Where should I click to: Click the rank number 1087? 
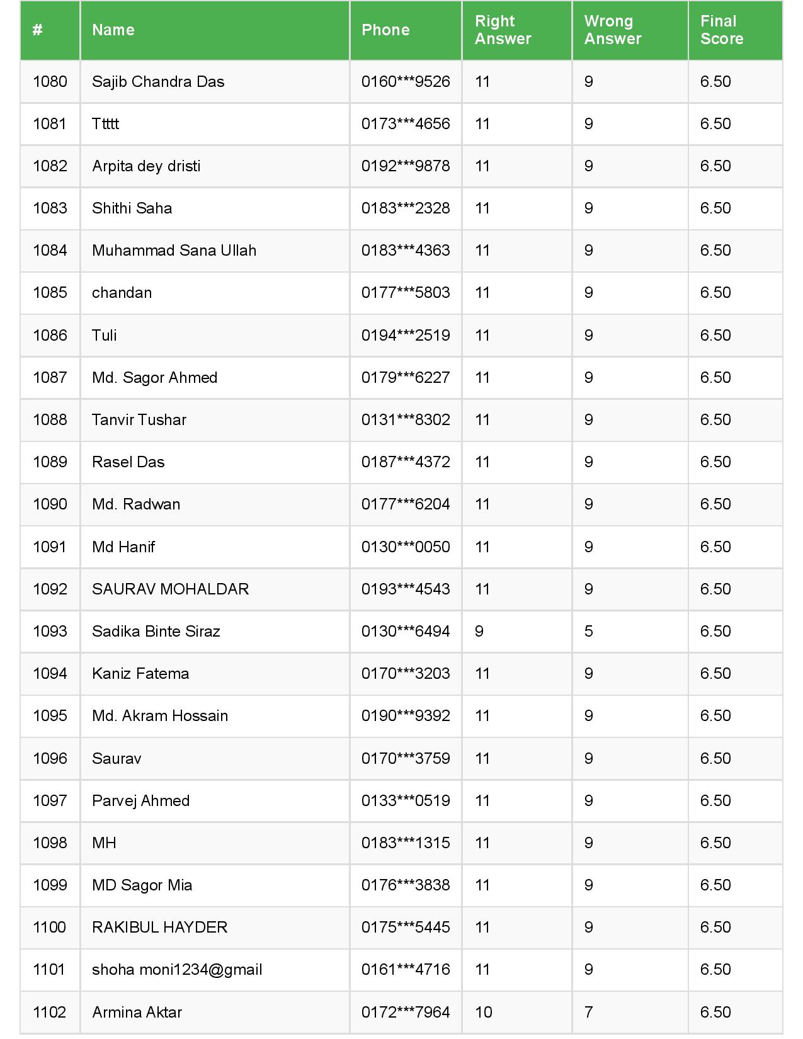click(x=50, y=378)
